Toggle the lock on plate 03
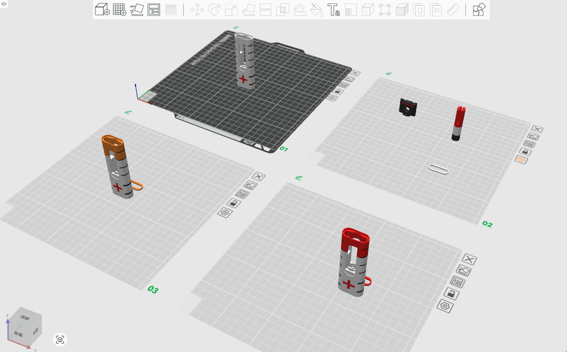The image size is (567, 352). click(x=233, y=203)
